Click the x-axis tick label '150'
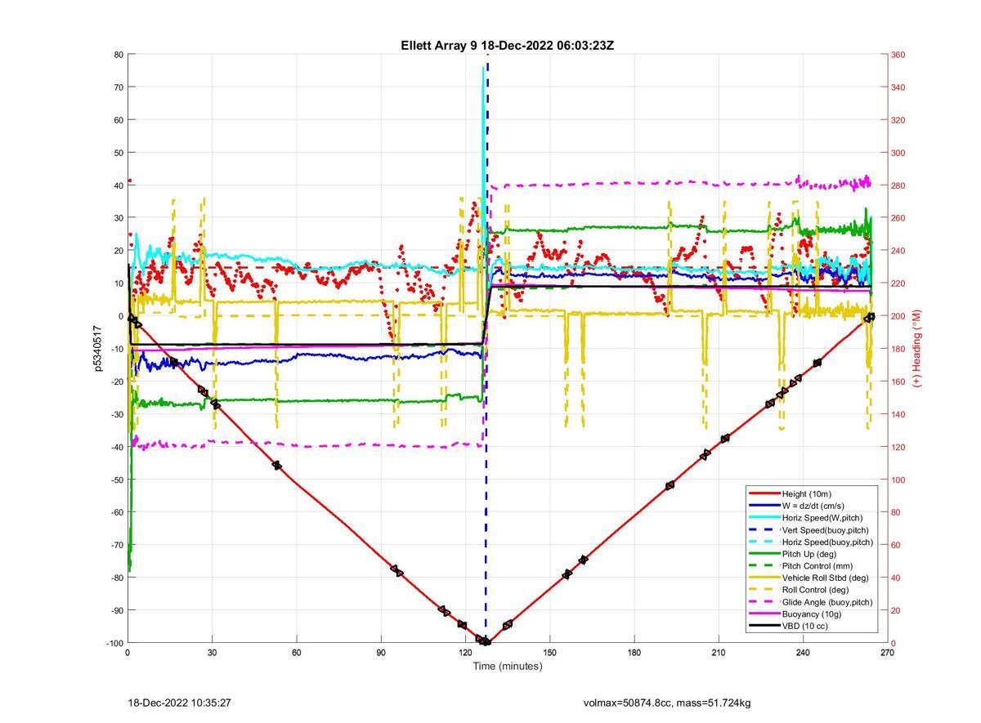Viewport: 981px width, 723px height. tap(549, 653)
